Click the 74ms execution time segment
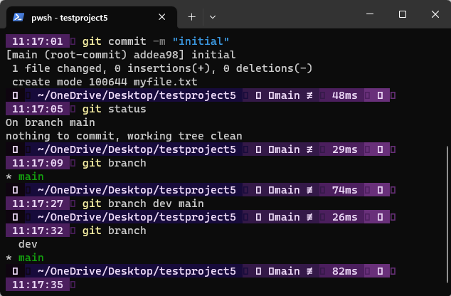451x296 pixels. 344,190
